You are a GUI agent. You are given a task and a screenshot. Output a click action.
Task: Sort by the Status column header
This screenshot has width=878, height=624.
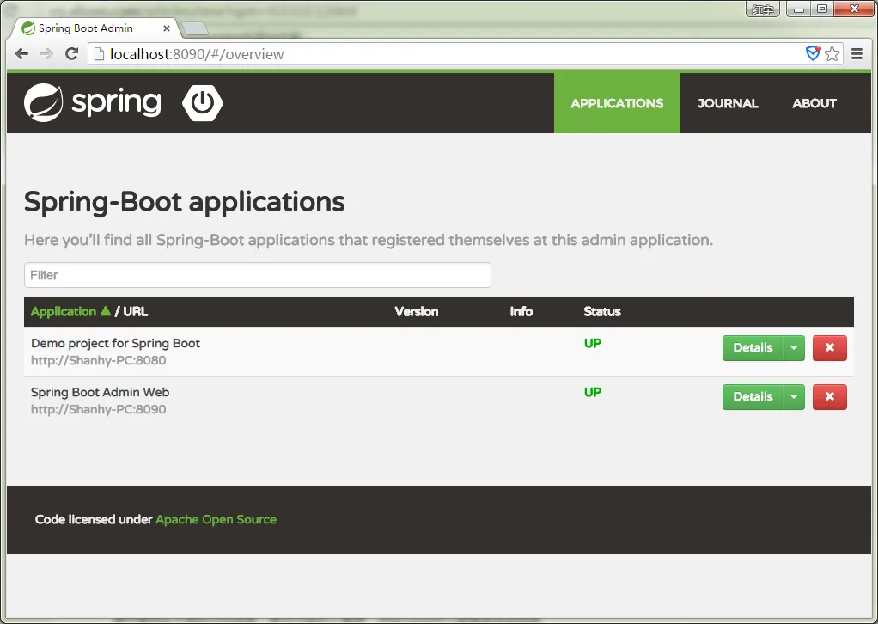point(602,311)
